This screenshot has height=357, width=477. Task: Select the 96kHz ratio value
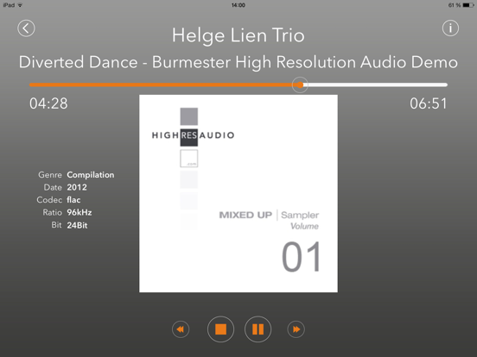pos(79,212)
